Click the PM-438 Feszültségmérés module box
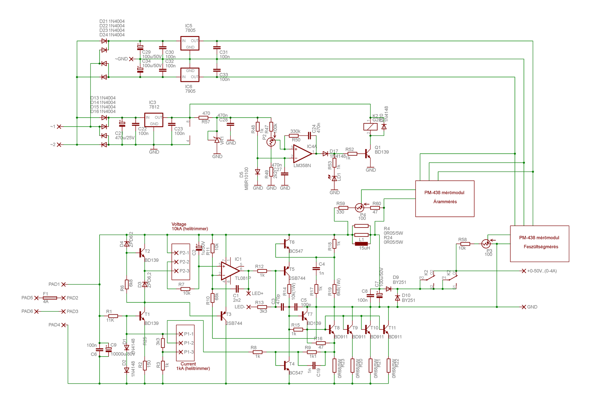Viewport: 592px width, 420px height. (539, 244)
